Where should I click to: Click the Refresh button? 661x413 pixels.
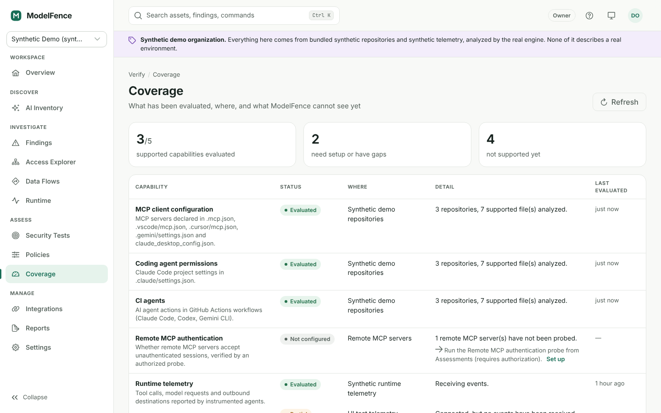point(619,102)
